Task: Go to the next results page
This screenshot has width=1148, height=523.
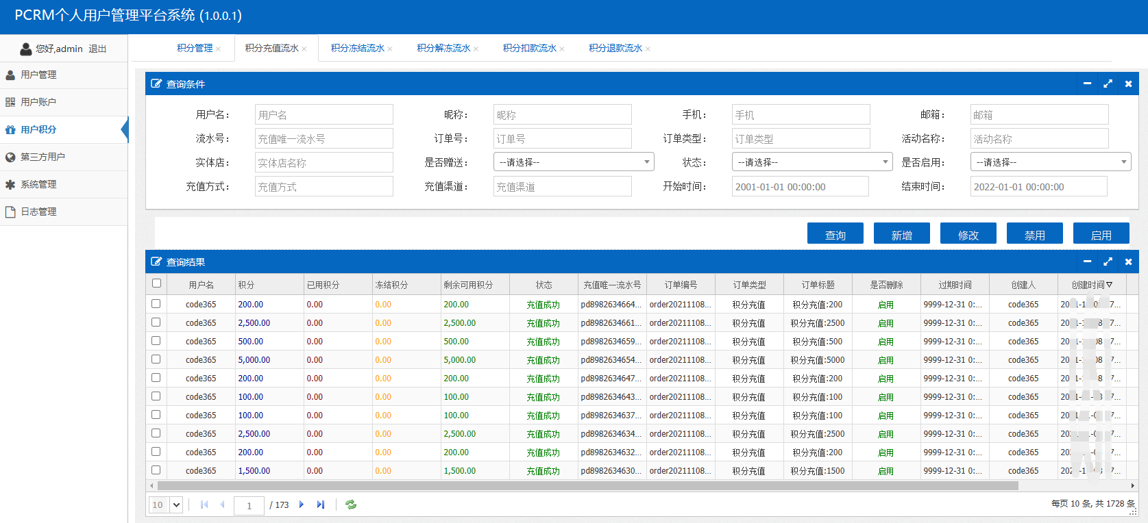Action: pyautogui.click(x=302, y=505)
